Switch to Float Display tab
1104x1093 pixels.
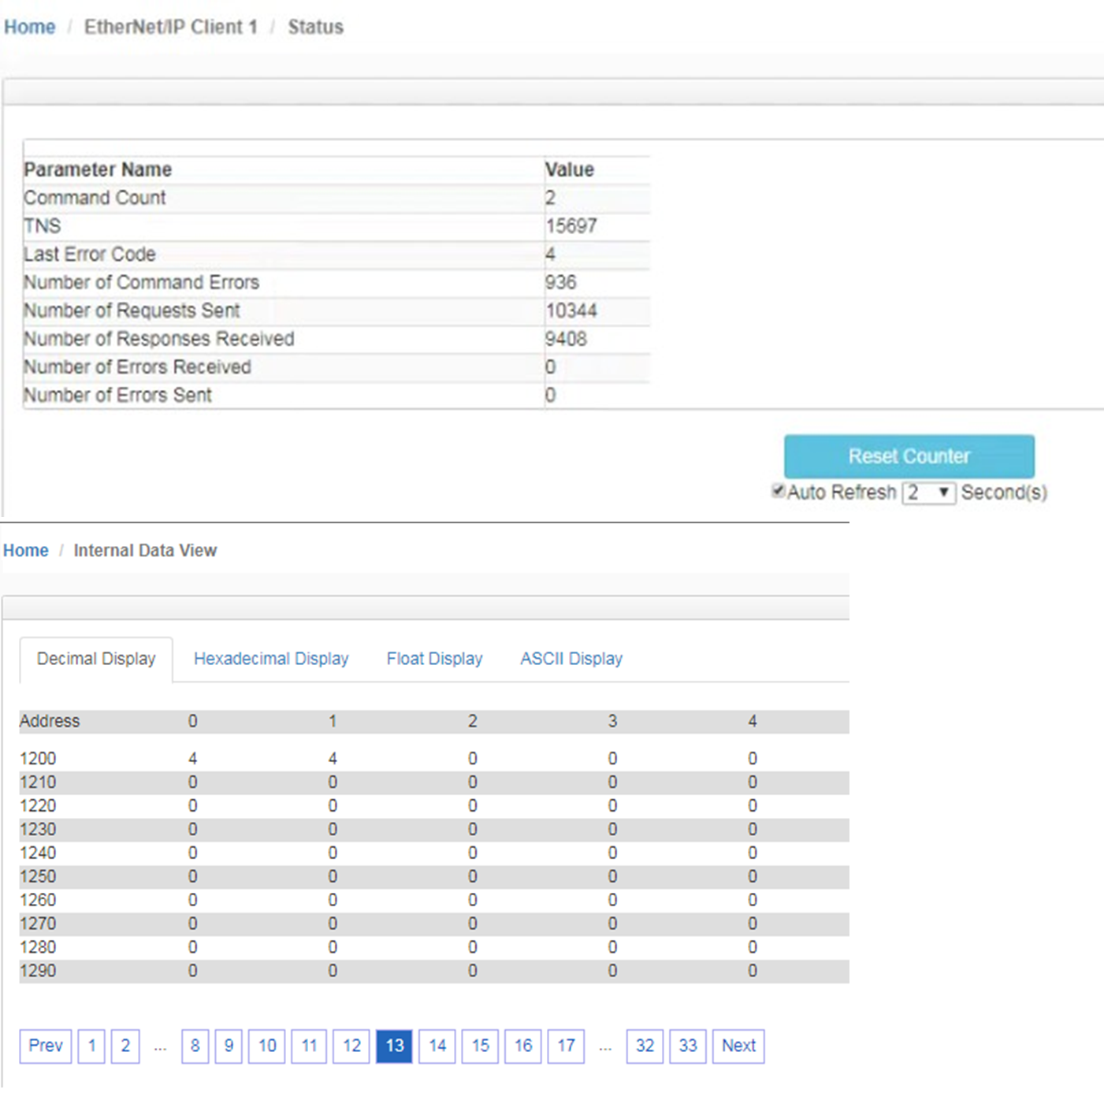[434, 659]
